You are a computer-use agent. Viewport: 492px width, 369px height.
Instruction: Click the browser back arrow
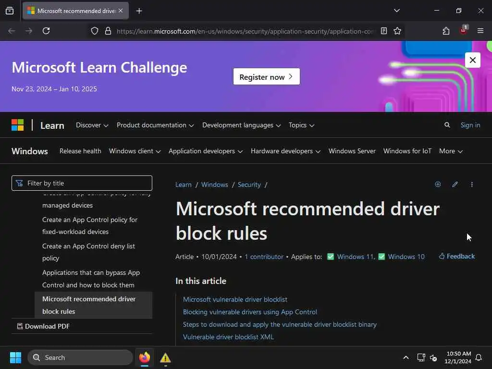[12, 31]
